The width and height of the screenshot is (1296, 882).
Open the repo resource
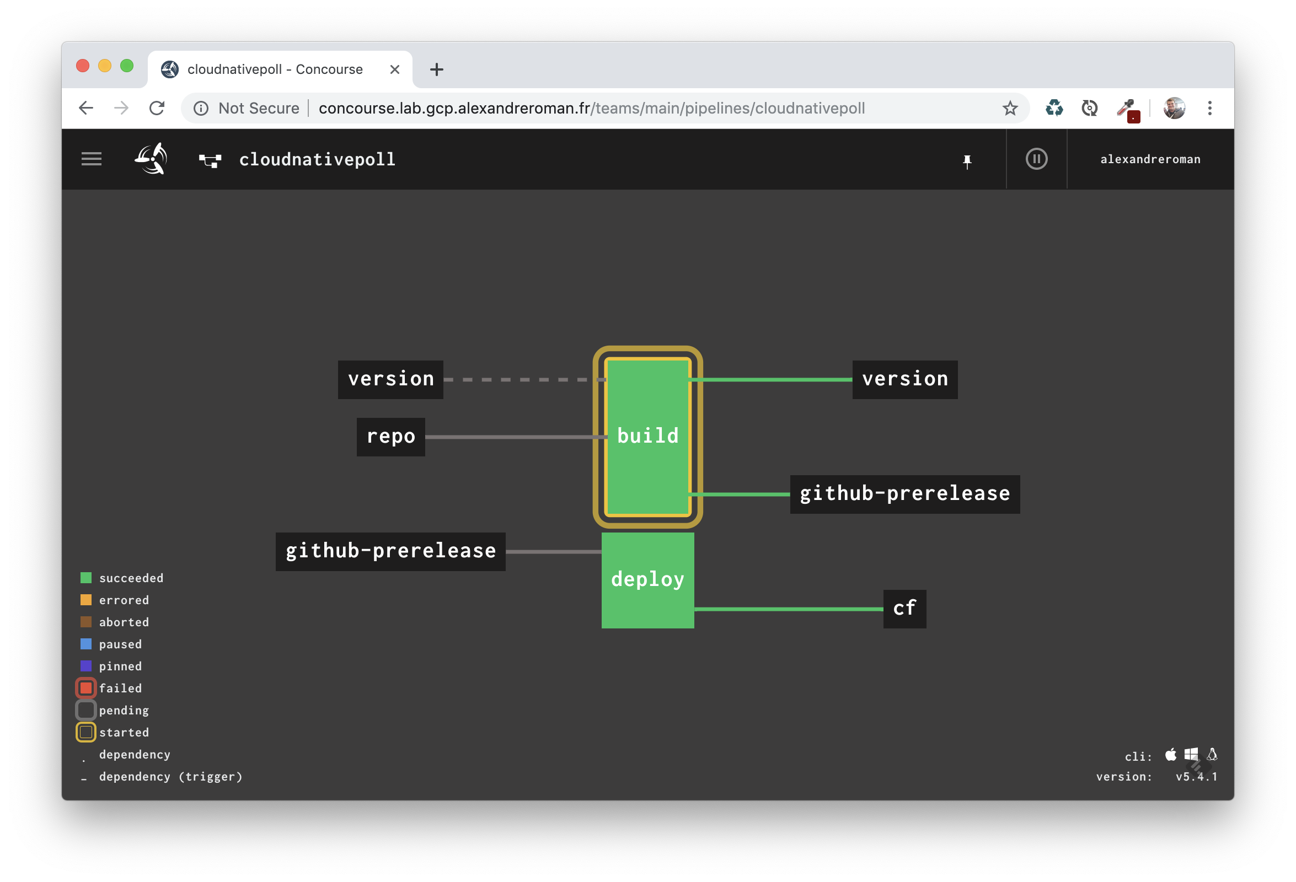(391, 437)
